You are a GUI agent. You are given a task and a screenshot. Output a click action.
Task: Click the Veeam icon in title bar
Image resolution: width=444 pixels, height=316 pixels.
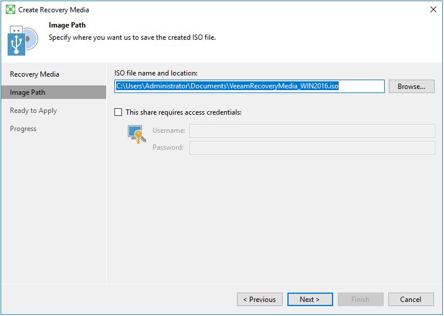pyautogui.click(x=10, y=10)
